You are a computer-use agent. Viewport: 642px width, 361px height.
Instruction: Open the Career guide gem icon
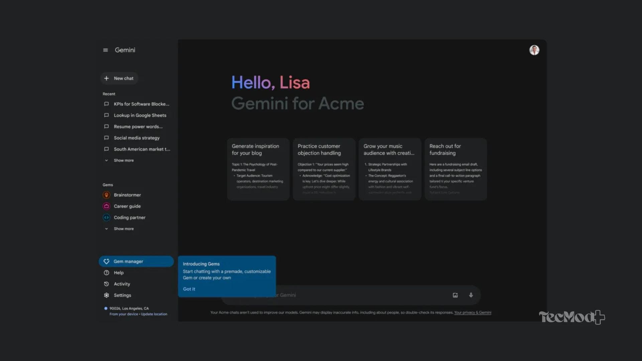click(x=106, y=206)
